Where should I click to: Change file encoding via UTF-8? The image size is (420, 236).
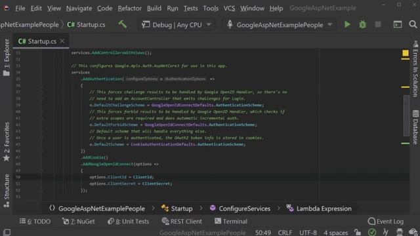(x=308, y=233)
